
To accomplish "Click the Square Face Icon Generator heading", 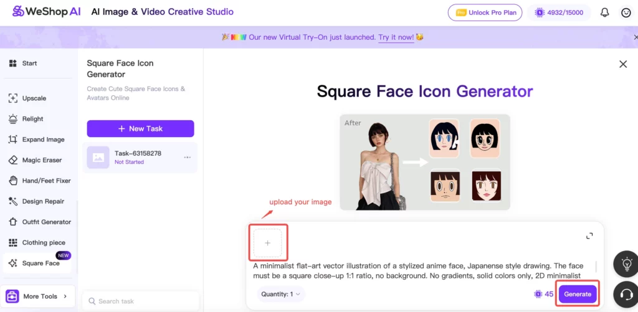I will tap(425, 92).
